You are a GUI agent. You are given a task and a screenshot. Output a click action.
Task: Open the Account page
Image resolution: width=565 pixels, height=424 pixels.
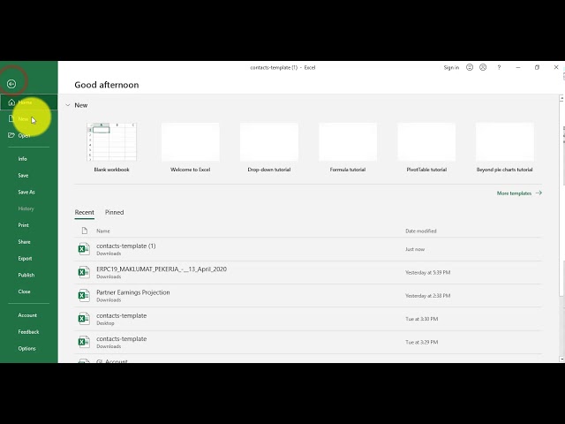tap(27, 315)
